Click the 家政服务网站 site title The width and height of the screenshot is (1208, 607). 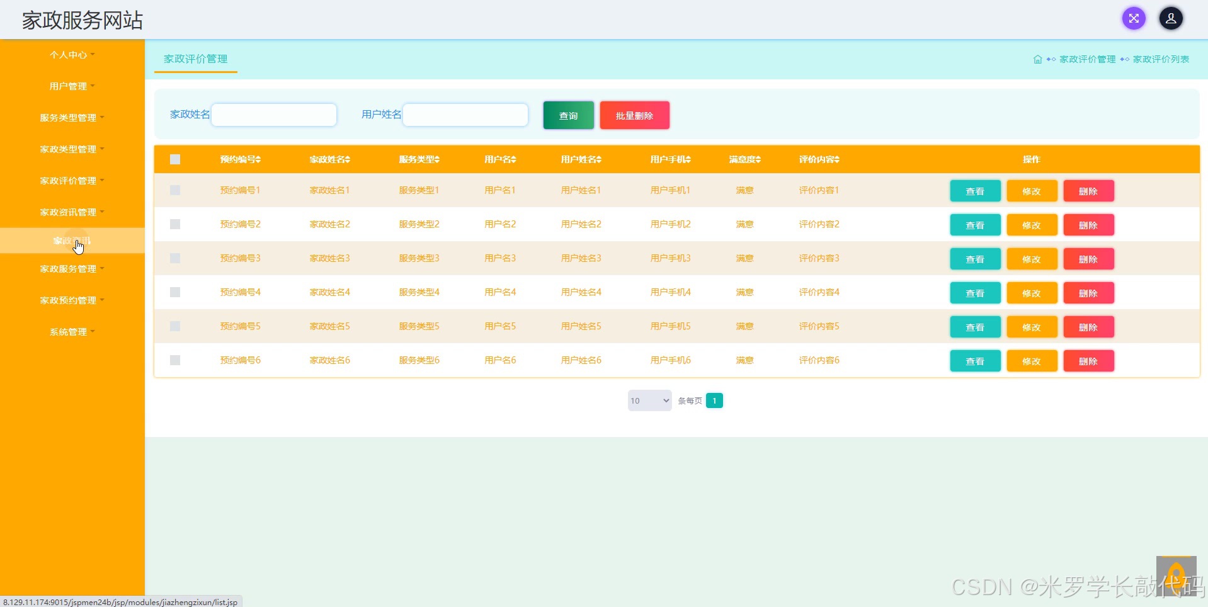click(83, 20)
